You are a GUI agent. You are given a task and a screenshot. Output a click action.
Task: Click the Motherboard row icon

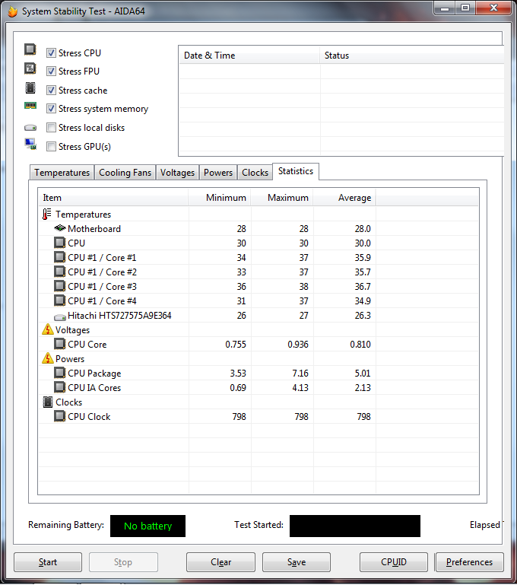[x=59, y=228]
